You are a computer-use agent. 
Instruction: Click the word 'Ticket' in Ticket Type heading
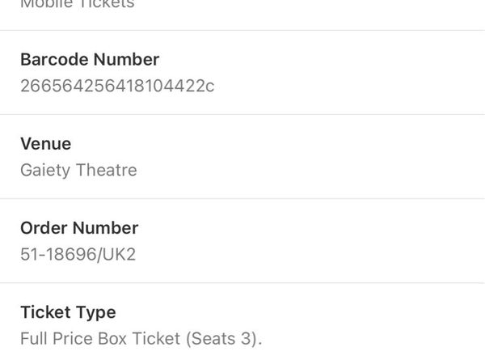click(45, 312)
